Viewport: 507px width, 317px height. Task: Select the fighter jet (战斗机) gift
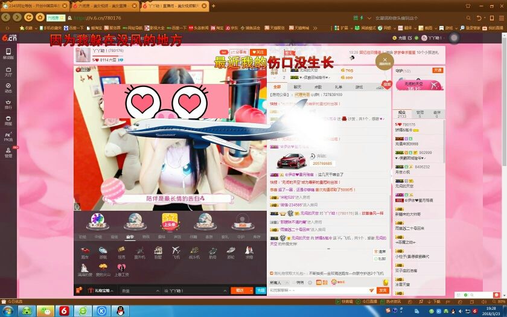coord(194,252)
